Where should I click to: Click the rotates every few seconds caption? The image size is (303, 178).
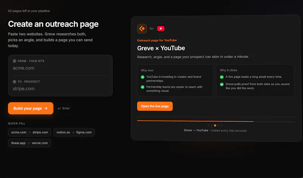[229, 131]
